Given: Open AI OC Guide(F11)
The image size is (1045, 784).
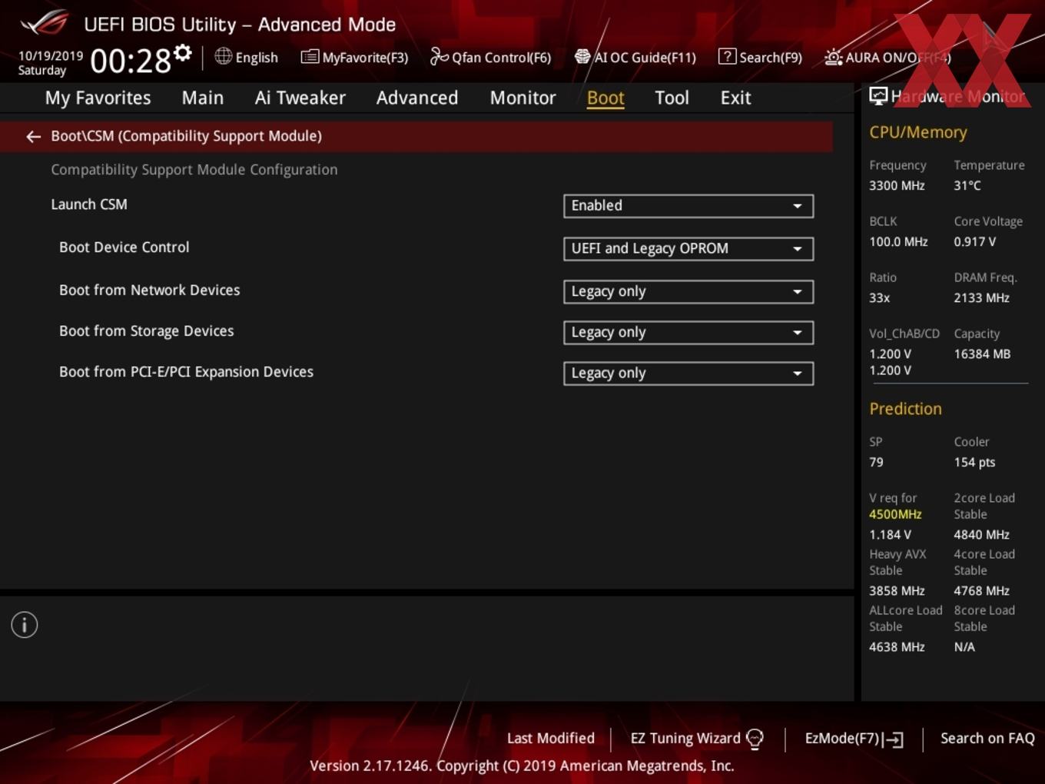Looking at the screenshot, I should 635,57.
